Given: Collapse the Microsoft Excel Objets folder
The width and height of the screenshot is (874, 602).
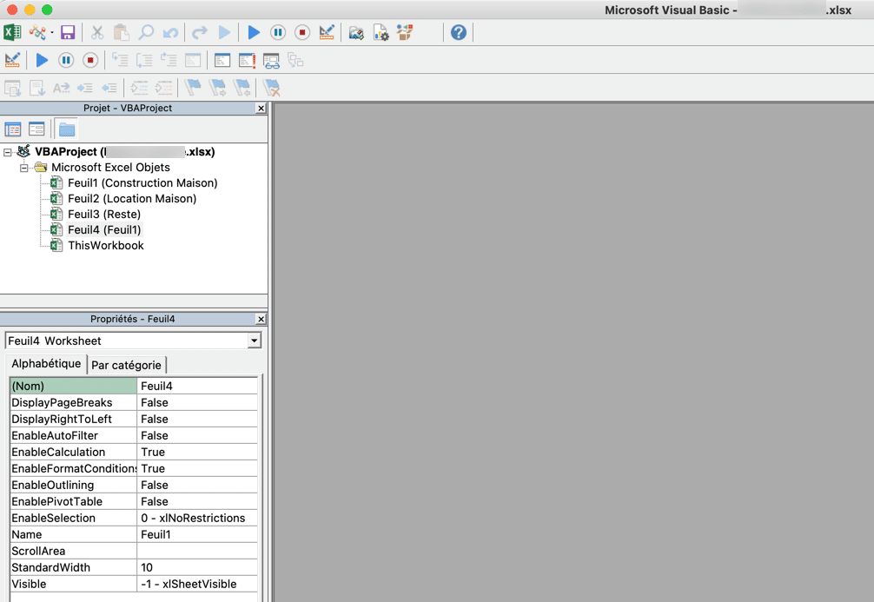Looking at the screenshot, I should click(x=23, y=167).
